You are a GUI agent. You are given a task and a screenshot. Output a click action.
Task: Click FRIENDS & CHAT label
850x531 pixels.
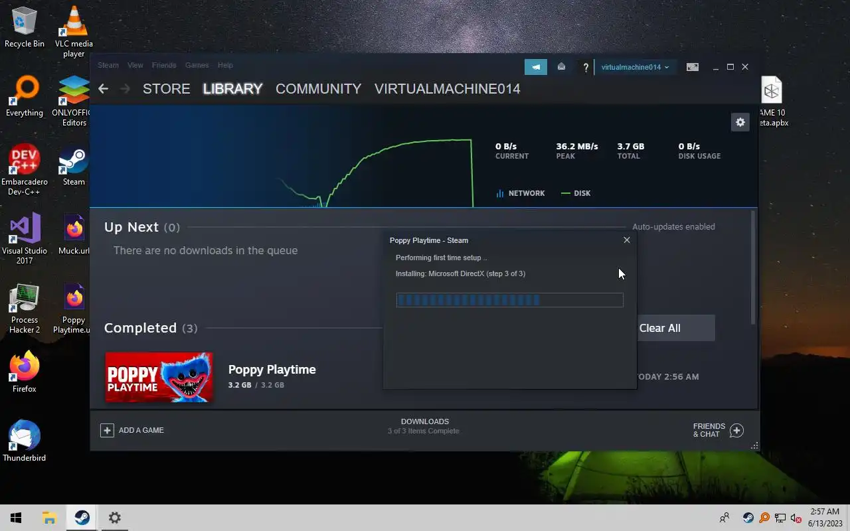709,430
